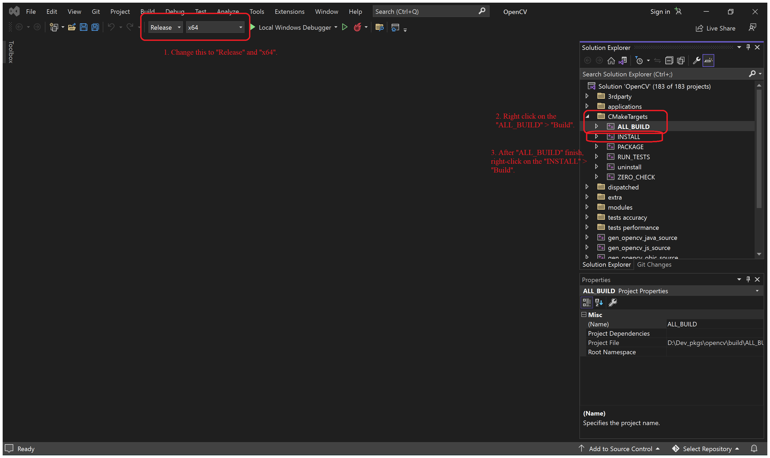Open the Tools menu
Viewport: 770px width, 458px height.
tap(256, 12)
